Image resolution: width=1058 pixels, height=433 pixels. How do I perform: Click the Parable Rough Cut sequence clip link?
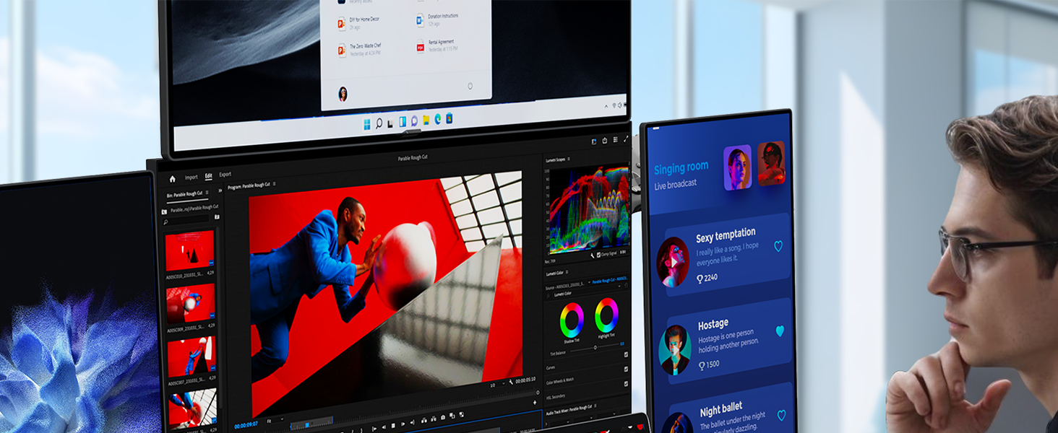tap(609, 280)
